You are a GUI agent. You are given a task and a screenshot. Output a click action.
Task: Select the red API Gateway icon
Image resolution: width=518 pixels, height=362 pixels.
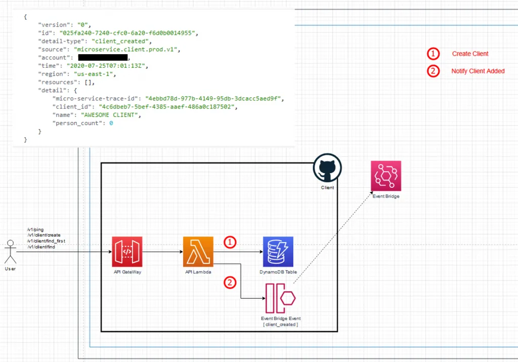(x=127, y=252)
